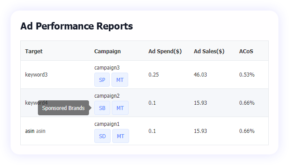Select the asin asin target cell
This screenshot has width=289, height=165.
click(35, 131)
